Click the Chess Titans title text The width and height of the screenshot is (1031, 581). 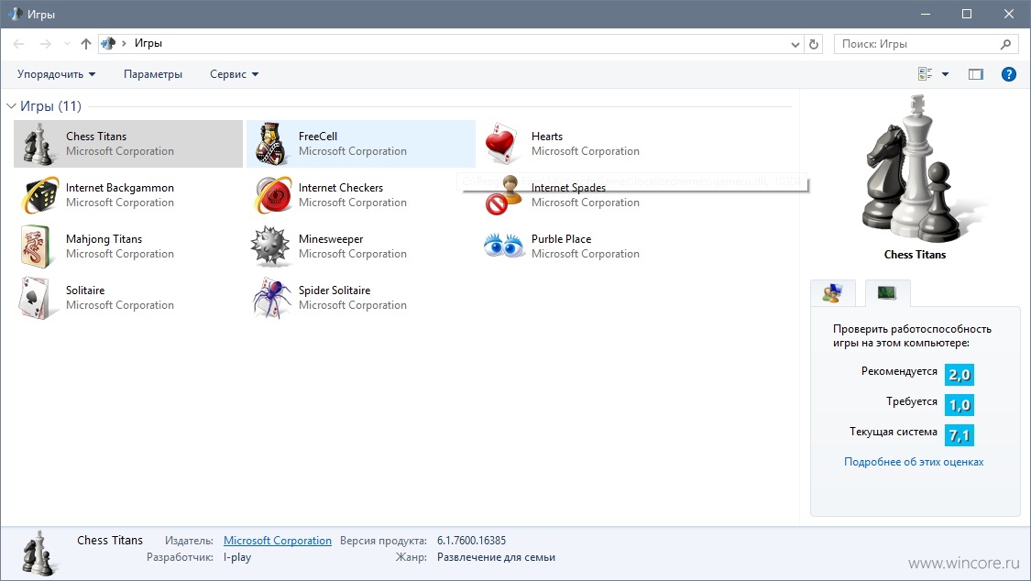tap(96, 136)
